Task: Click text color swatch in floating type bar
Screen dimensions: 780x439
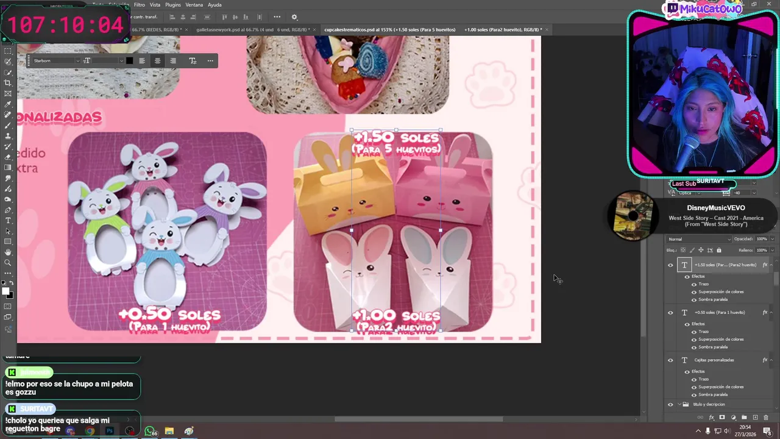Action: tap(129, 60)
